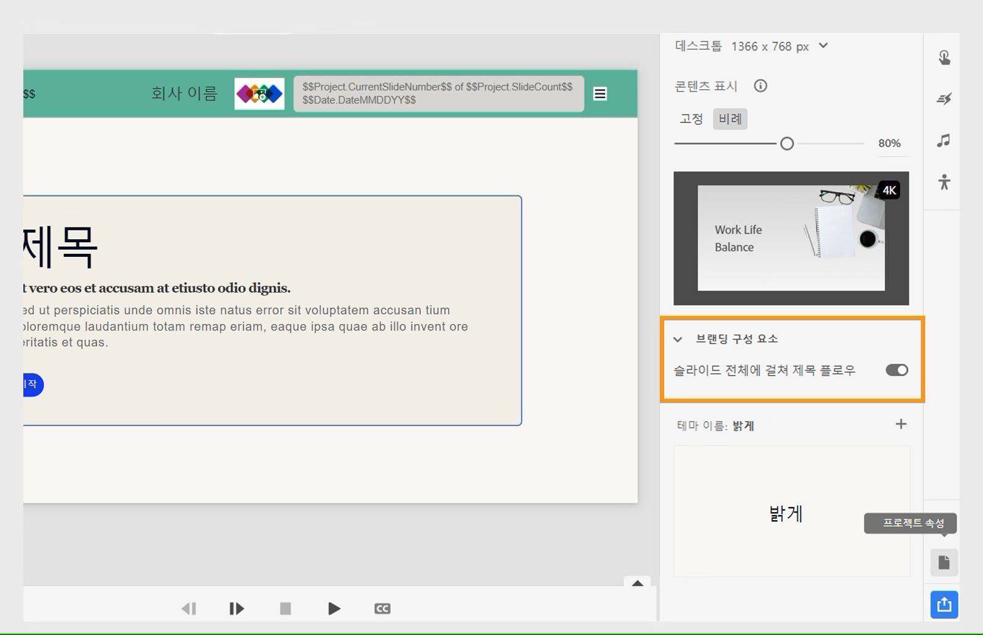Open 프로젝트 속성 via the page icon

tap(944, 562)
